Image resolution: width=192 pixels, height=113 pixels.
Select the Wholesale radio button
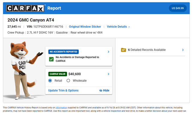68,80
